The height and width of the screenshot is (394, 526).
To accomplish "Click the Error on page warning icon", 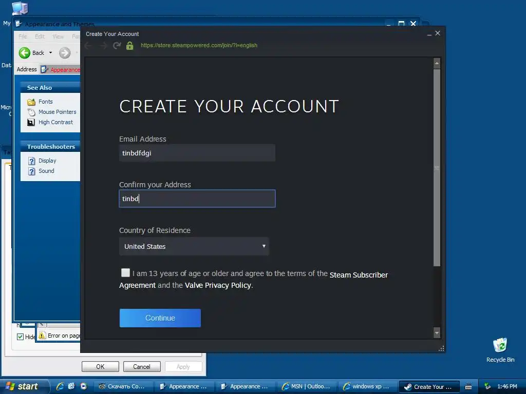I will [x=42, y=336].
